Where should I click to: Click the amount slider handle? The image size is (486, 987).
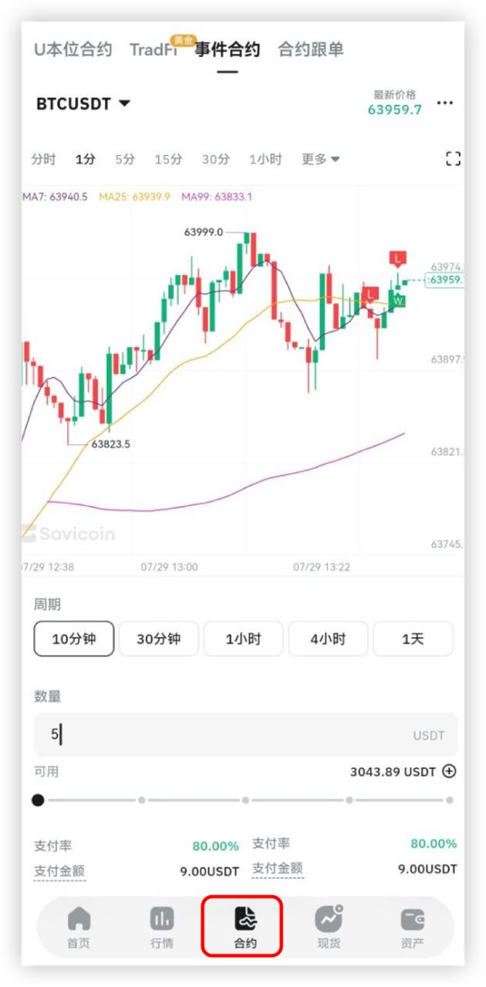[38, 800]
